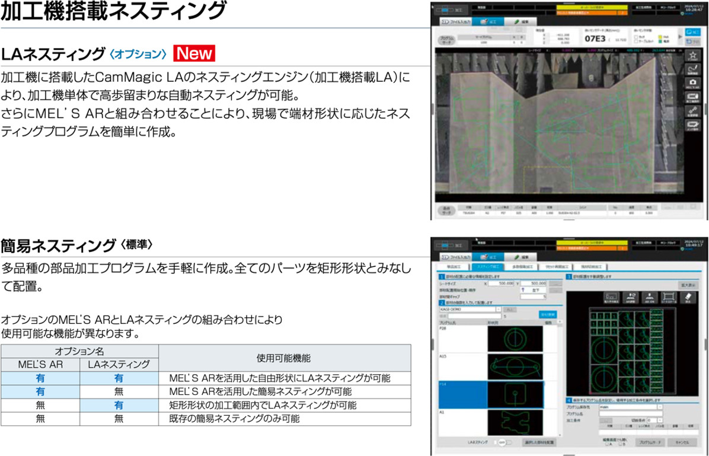
Task: Open the KAGU-DEMO part selection dropdown
Action: click(x=500, y=310)
